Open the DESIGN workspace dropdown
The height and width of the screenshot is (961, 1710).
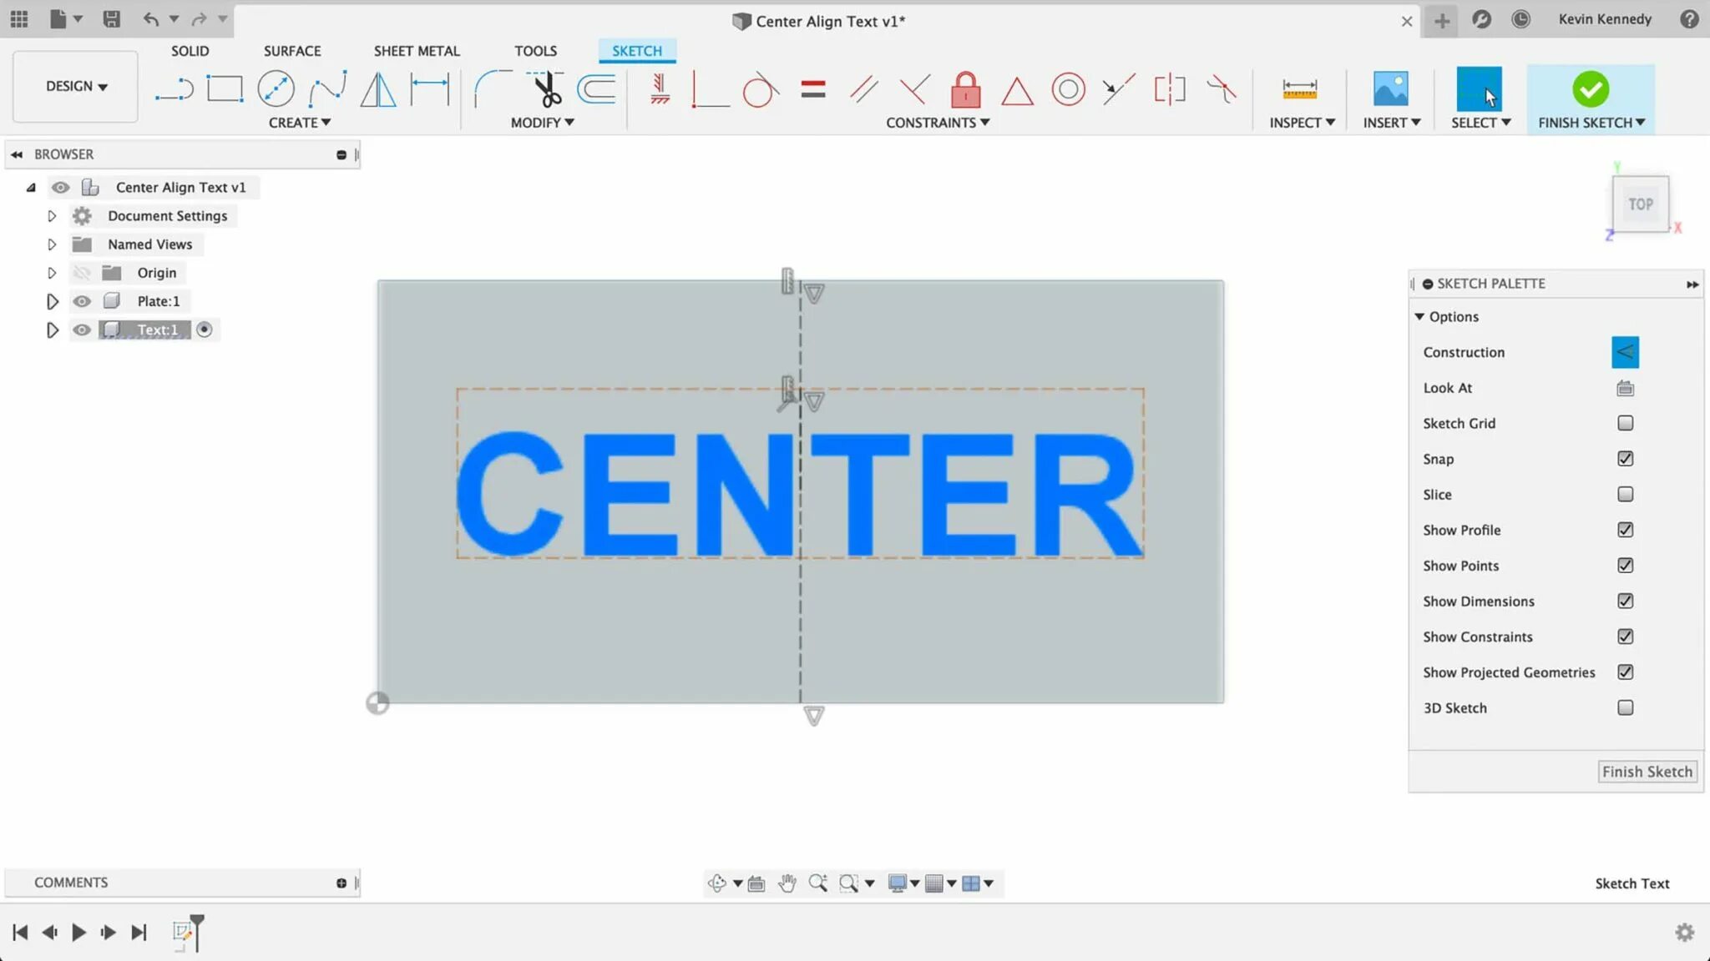pos(76,86)
